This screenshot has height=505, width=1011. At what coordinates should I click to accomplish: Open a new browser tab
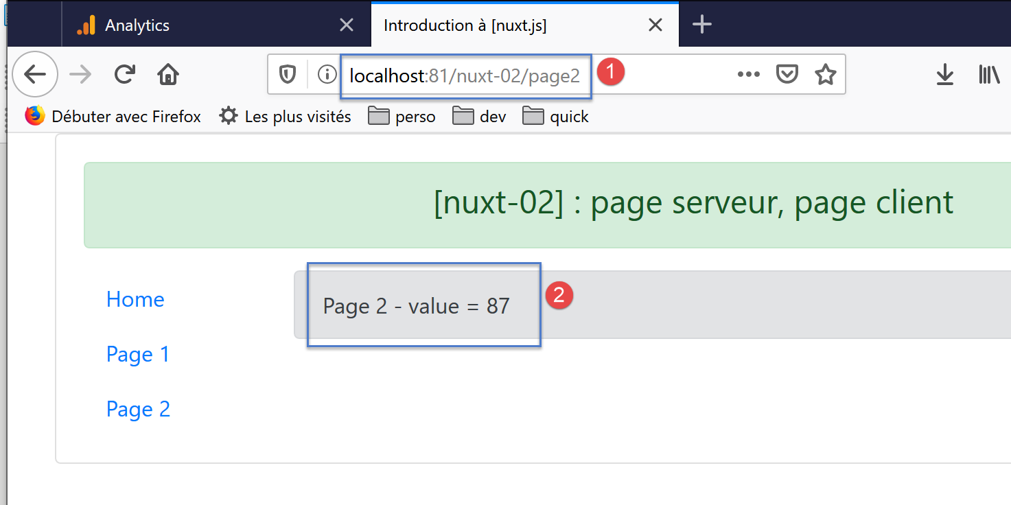(701, 25)
